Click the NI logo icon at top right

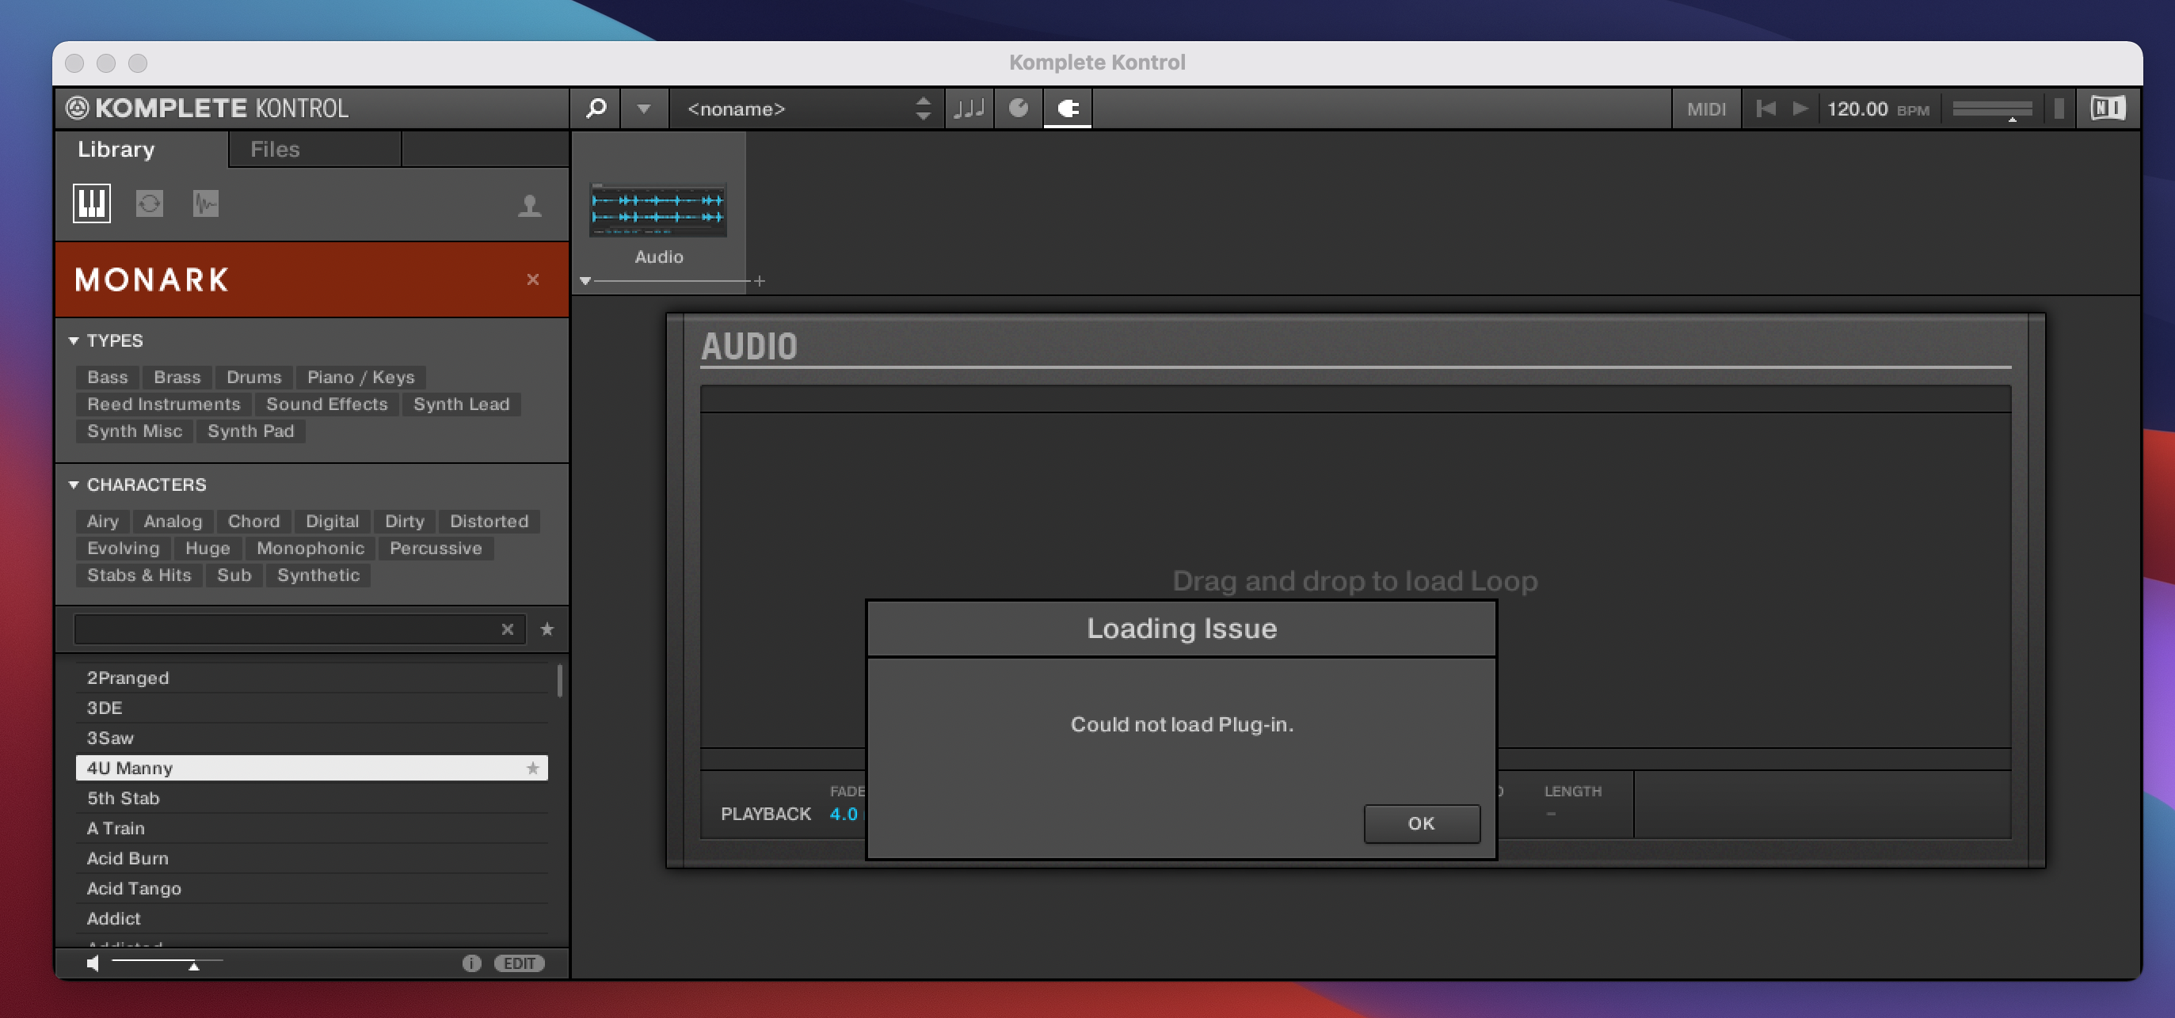[2107, 108]
